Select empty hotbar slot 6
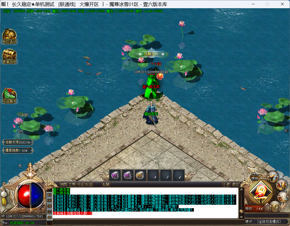 coord(178,175)
